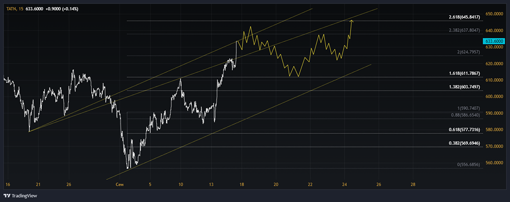Click 560.0000 on the price axis

pyautogui.click(x=494, y=163)
